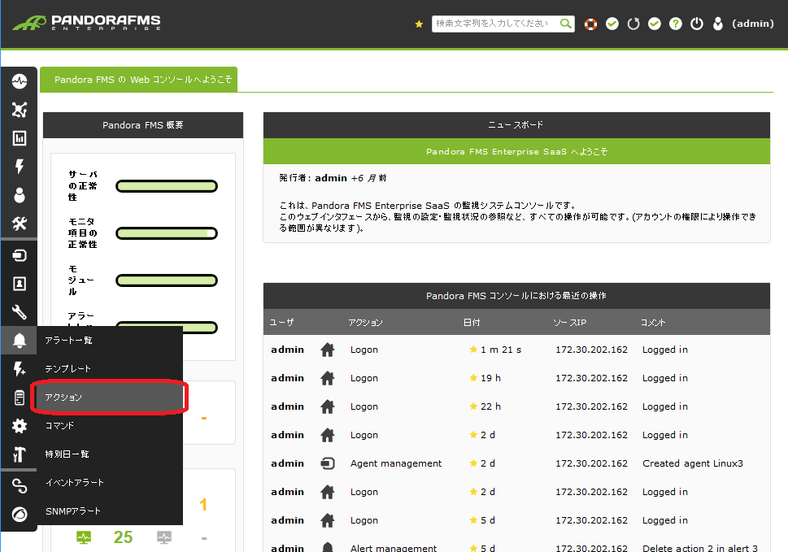Open the Workspace person icon in sidebar
Image resolution: width=788 pixels, height=552 pixels.
(x=19, y=195)
